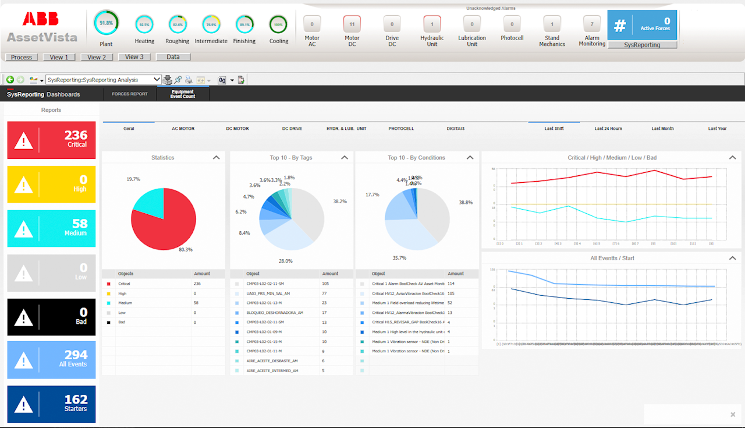The width and height of the screenshot is (745, 428).
Task: Select the DC MOTOR category tab
Action: (x=237, y=128)
